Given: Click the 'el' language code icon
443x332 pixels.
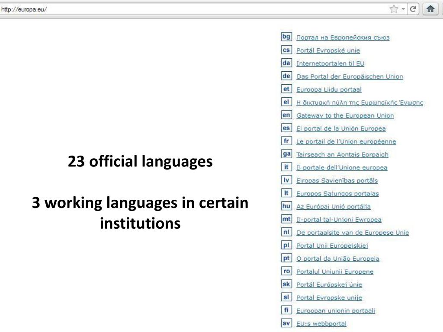Looking at the screenshot, I should point(286,102).
